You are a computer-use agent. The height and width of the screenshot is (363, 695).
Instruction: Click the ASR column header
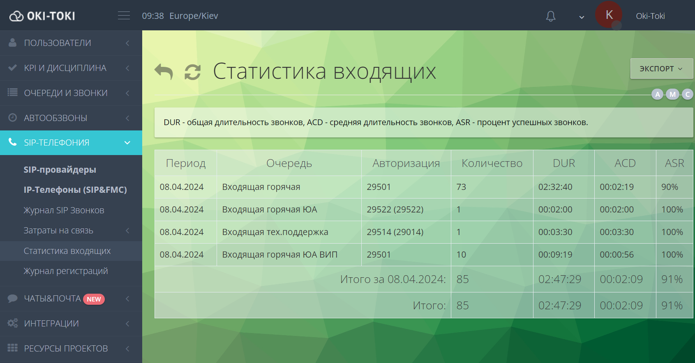coord(674,163)
